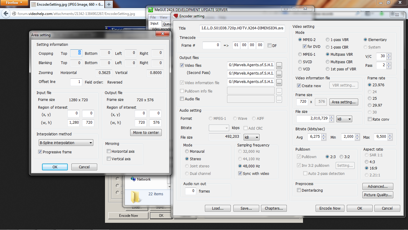Select the EncoderSetting.jpg browser tab

point(67,4)
